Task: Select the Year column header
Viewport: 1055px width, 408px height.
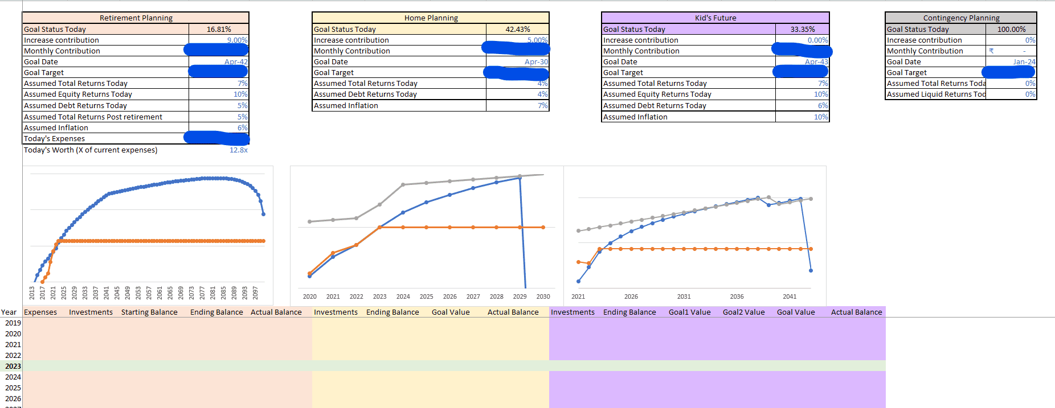Action: pyautogui.click(x=9, y=312)
